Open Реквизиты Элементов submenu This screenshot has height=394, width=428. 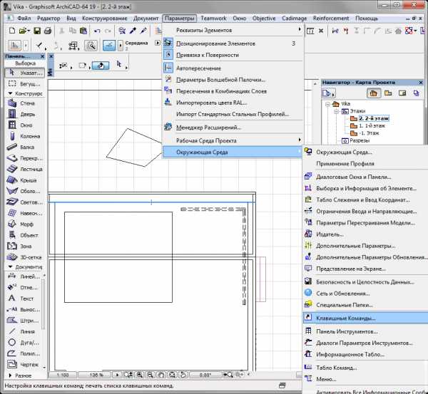tap(233, 30)
